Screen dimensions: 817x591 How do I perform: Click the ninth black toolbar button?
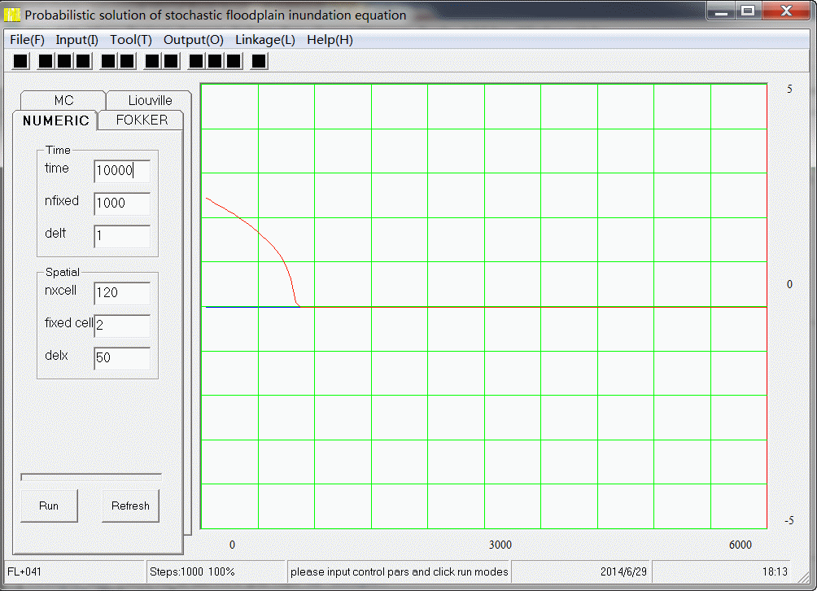(x=196, y=61)
